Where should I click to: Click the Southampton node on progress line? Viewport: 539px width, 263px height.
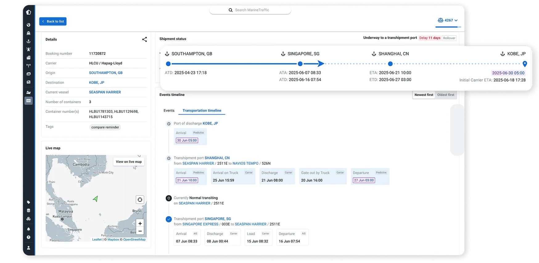click(x=168, y=64)
